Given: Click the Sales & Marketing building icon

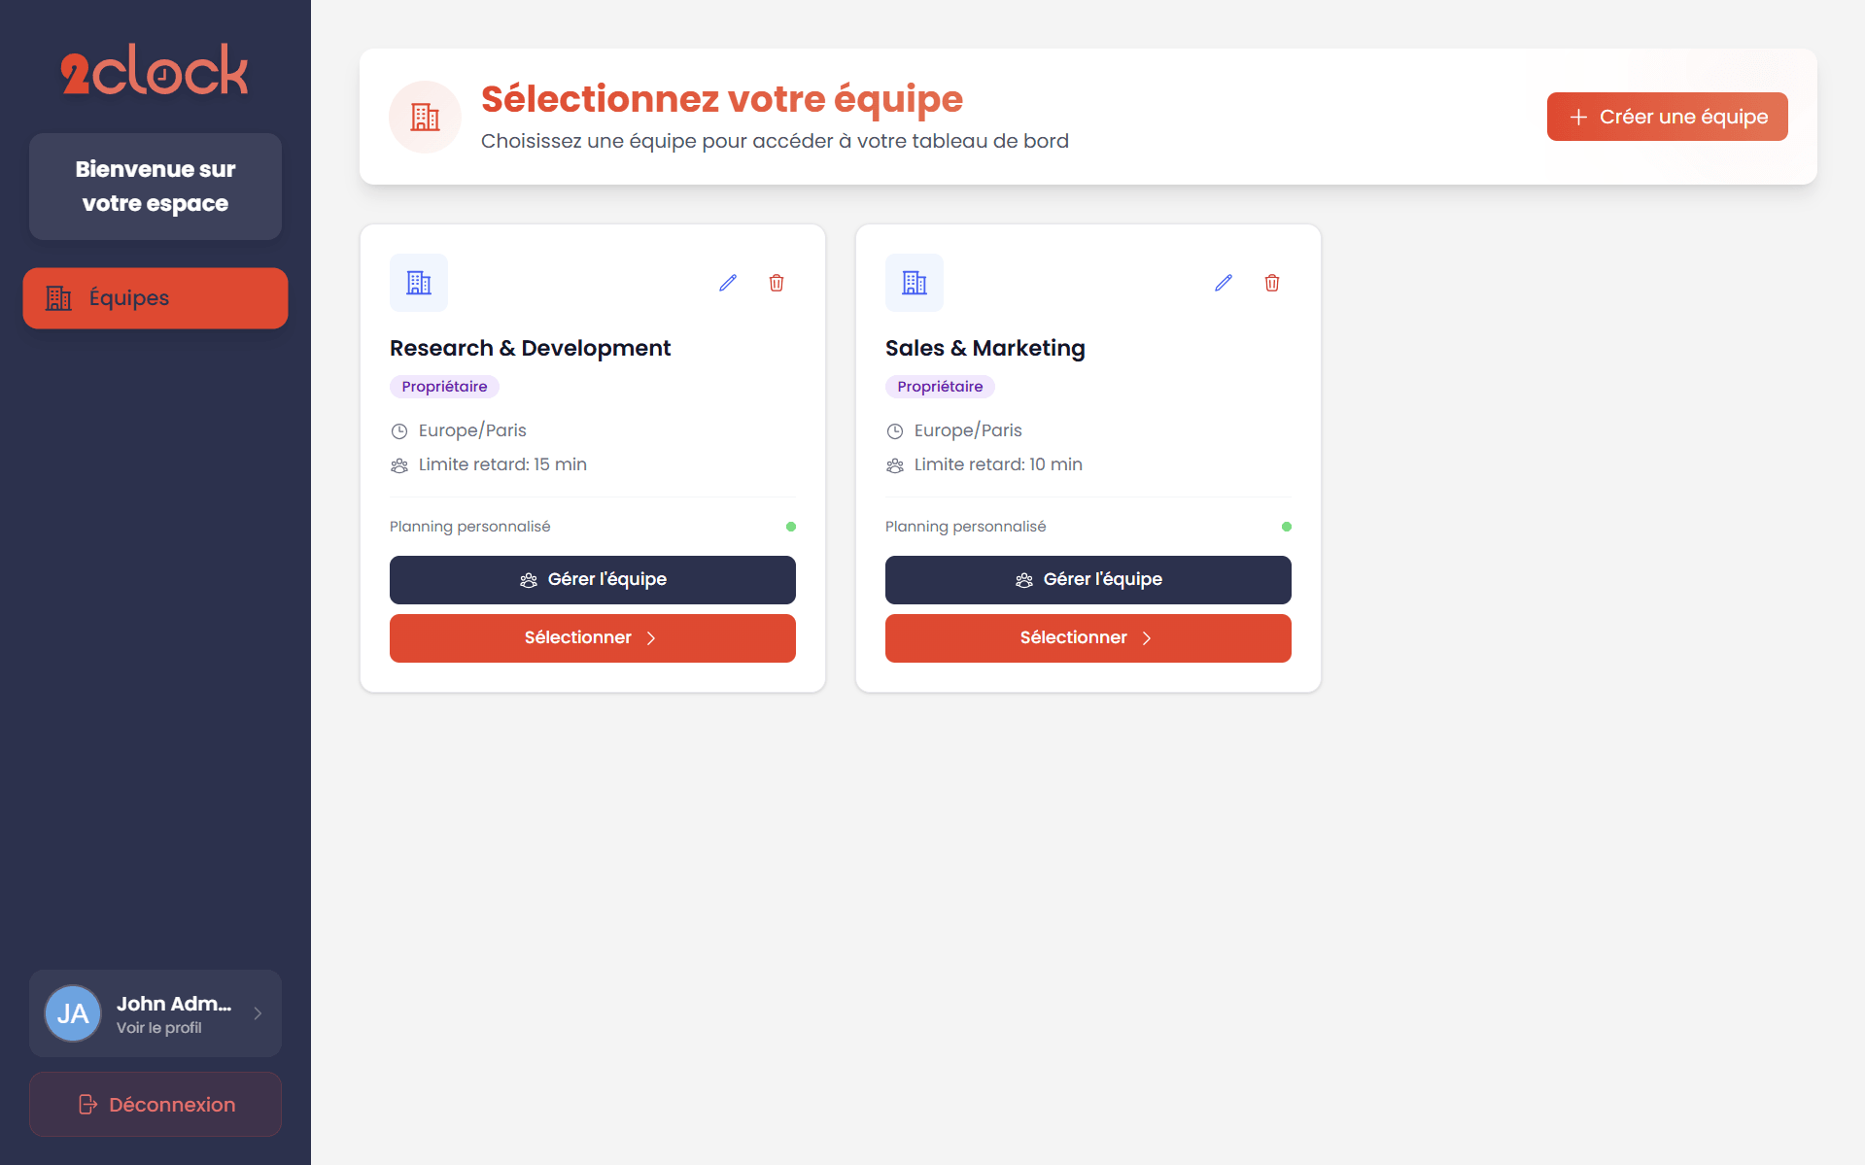Looking at the screenshot, I should (915, 283).
